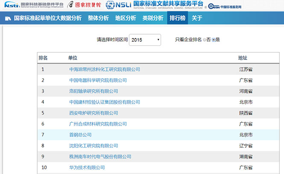Click the 地址 column header
Image resolution: width=284 pixels, height=174 pixels.
pos(243,58)
